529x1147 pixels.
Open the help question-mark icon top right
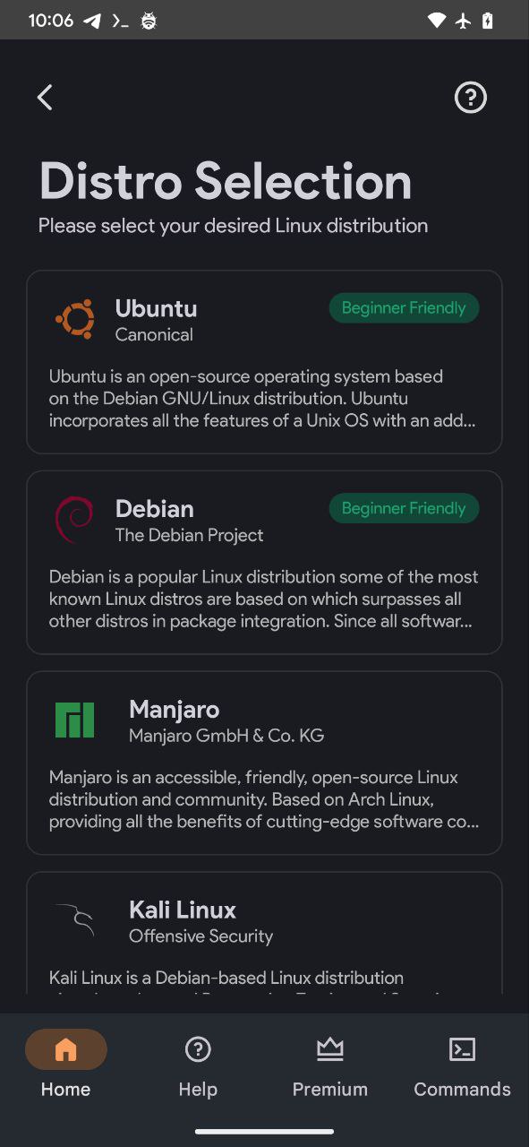(470, 97)
